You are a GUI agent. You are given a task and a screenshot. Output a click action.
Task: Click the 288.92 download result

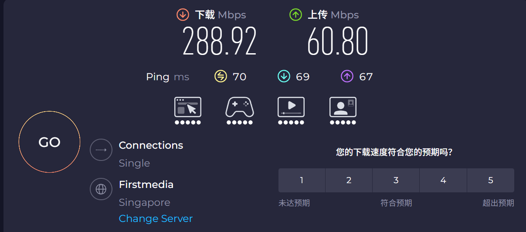click(220, 41)
